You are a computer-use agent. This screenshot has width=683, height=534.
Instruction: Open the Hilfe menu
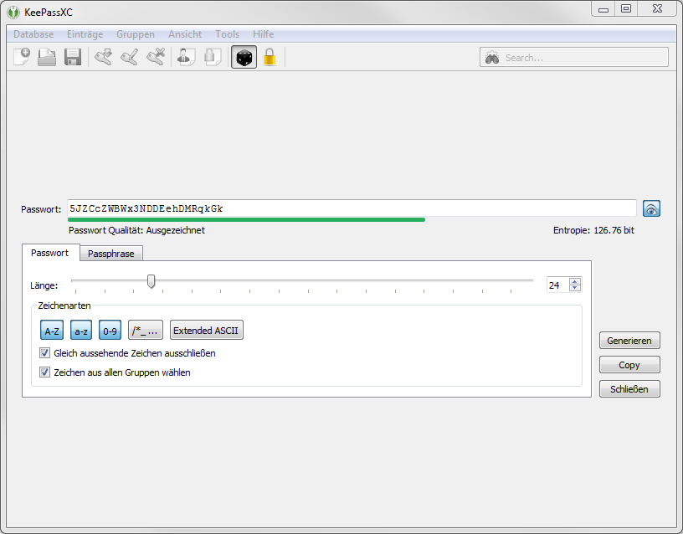point(263,34)
